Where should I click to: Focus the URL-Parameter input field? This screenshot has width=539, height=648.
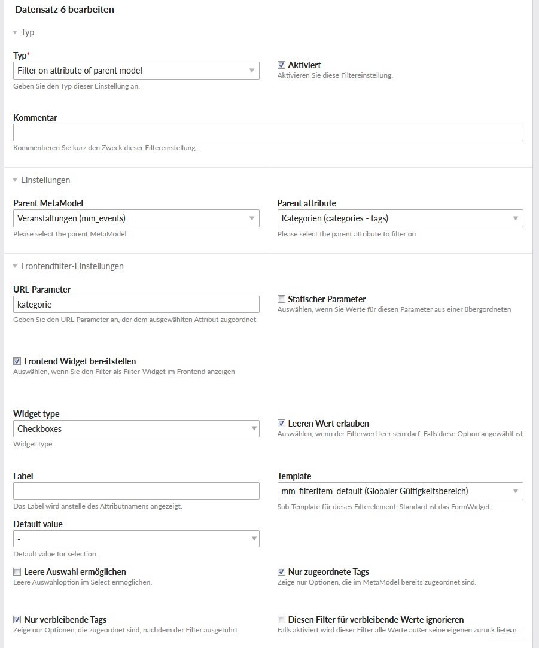click(136, 304)
